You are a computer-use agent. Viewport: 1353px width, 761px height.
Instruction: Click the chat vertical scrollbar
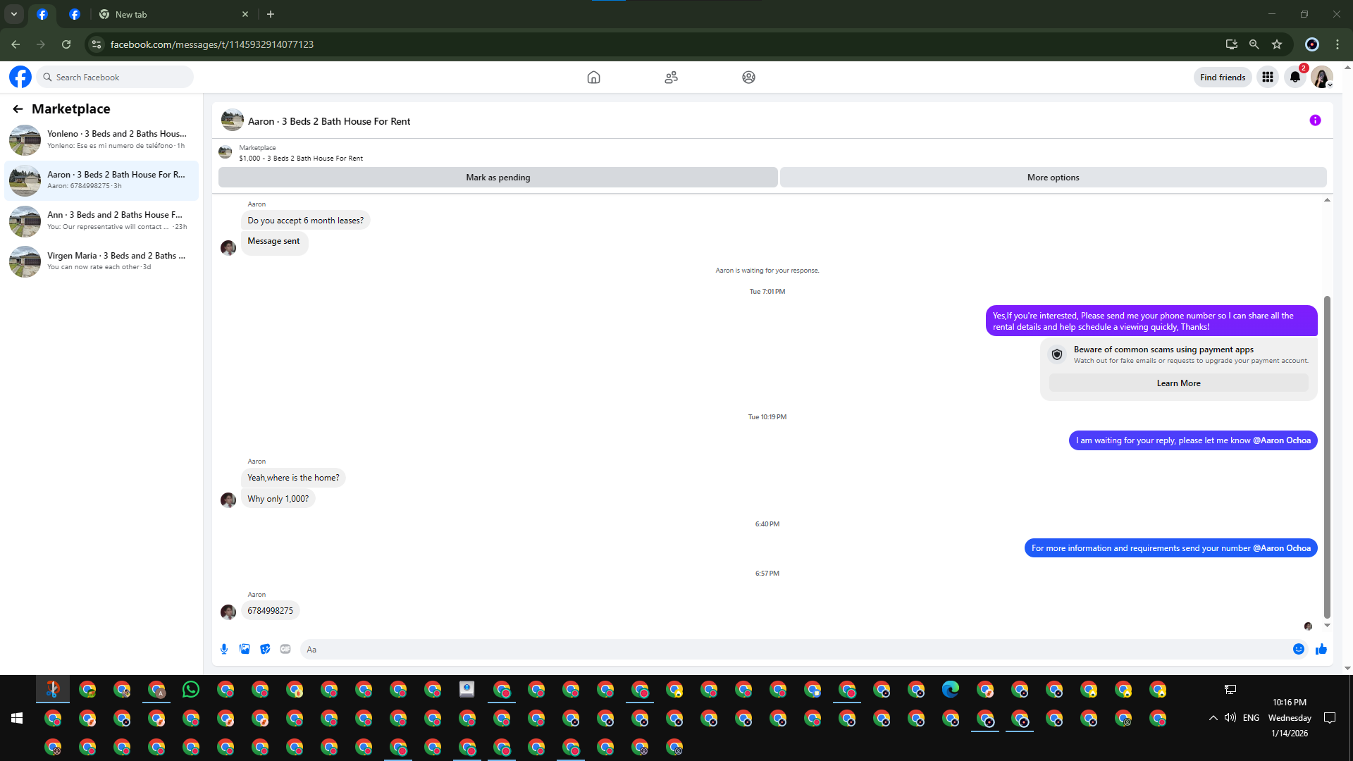(x=1327, y=458)
